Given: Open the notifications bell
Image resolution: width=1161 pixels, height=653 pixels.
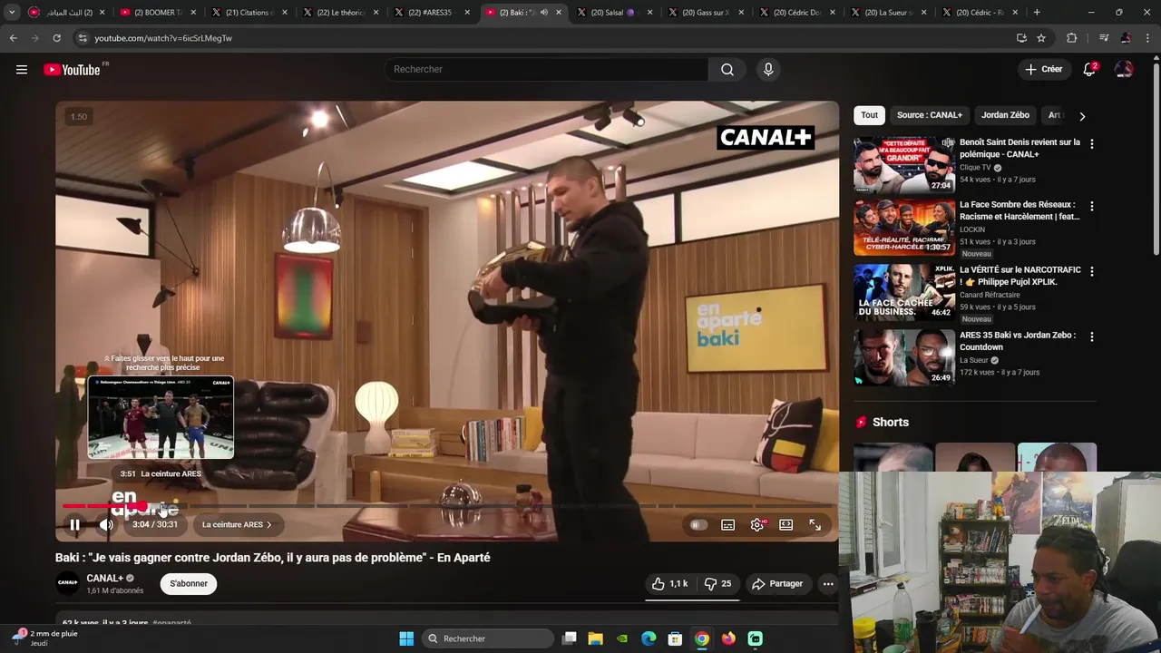Looking at the screenshot, I should tap(1089, 70).
